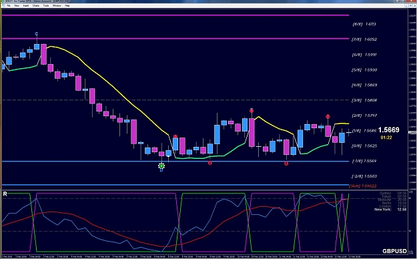This screenshot has width=417, height=259.
Task: Select the [-1/8] 1.5569 level label
Action: 364,161
